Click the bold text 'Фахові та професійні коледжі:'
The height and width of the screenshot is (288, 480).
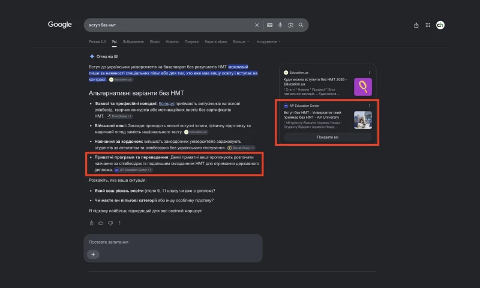pyautogui.click(x=126, y=103)
